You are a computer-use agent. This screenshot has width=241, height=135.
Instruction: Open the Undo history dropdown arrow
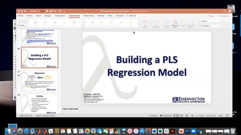(x=57, y=11)
